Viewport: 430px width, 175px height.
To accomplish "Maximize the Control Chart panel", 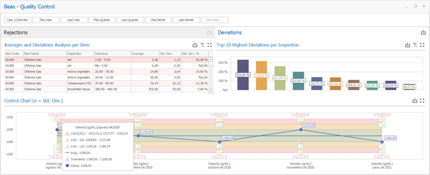I will tap(422, 101).
